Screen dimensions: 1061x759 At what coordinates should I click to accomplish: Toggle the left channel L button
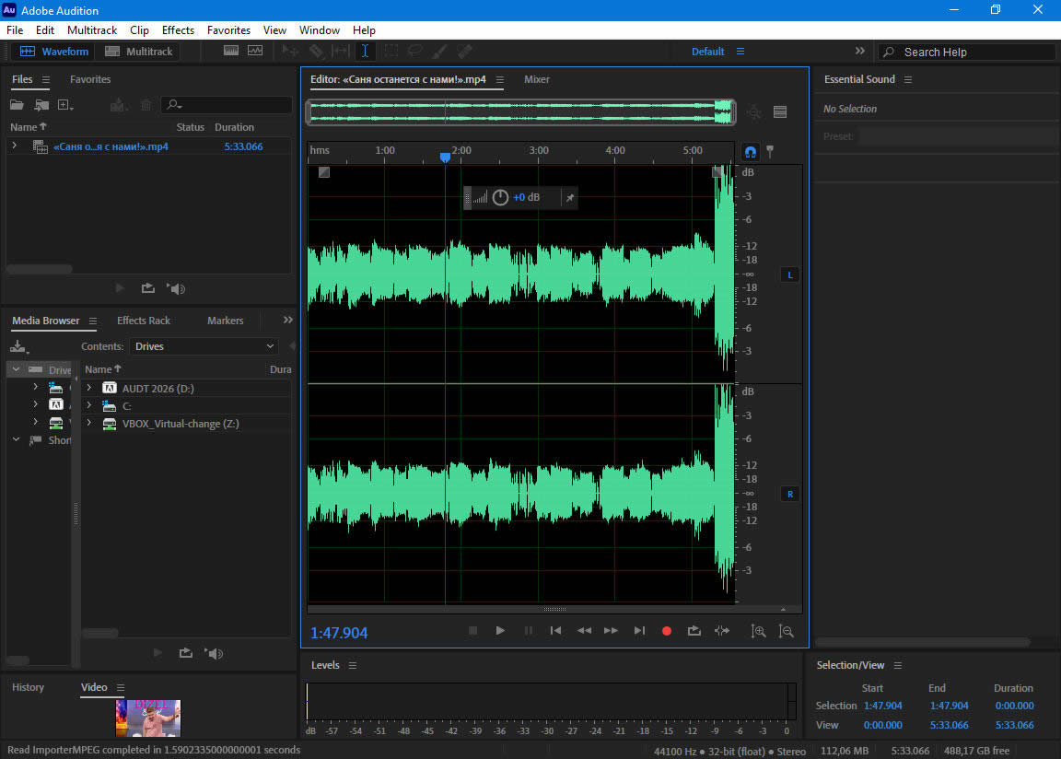[789, 274]
